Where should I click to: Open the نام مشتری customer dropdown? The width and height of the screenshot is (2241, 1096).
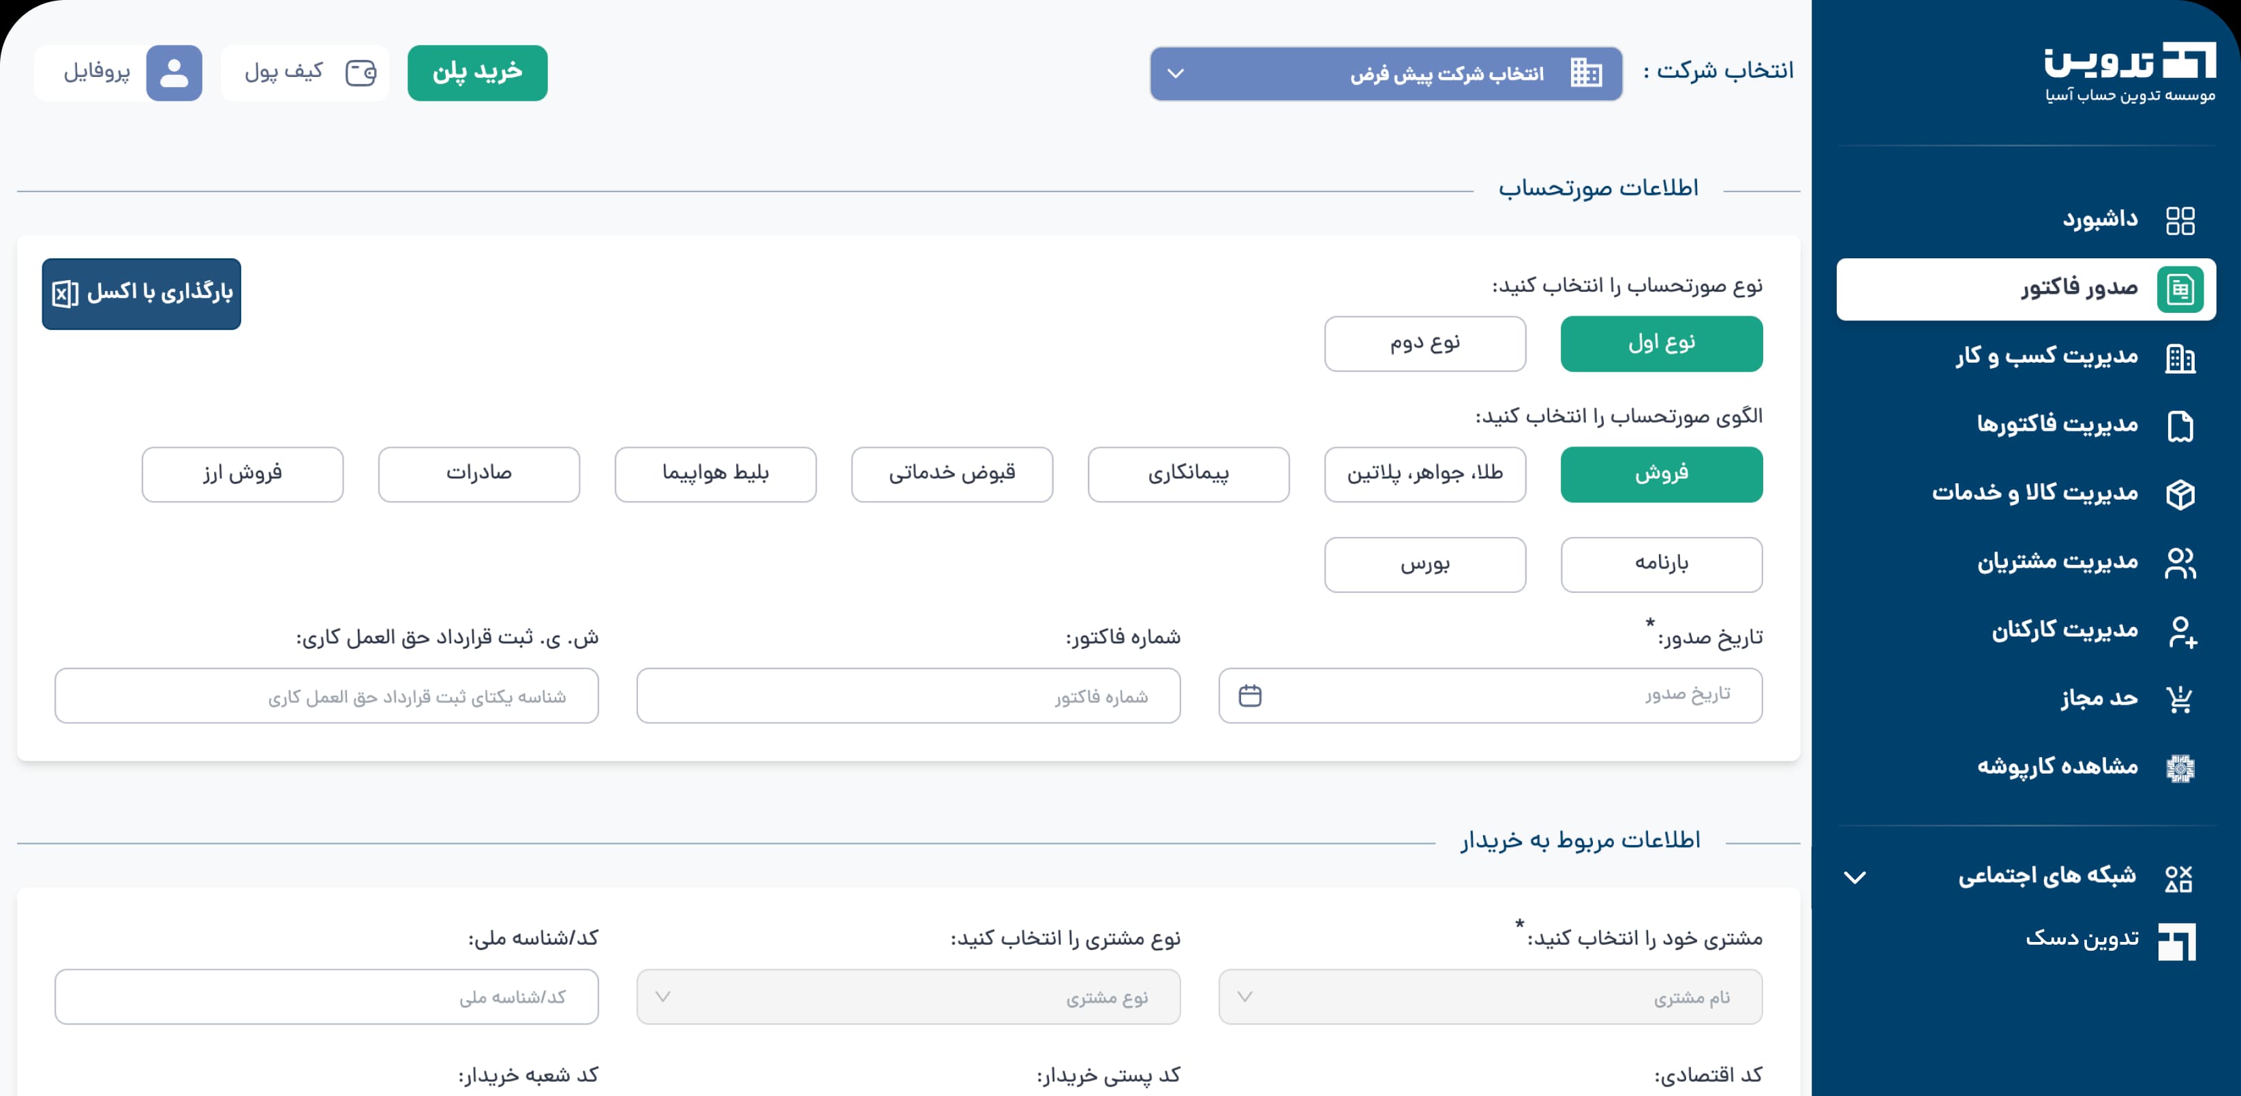(1489, 997)
